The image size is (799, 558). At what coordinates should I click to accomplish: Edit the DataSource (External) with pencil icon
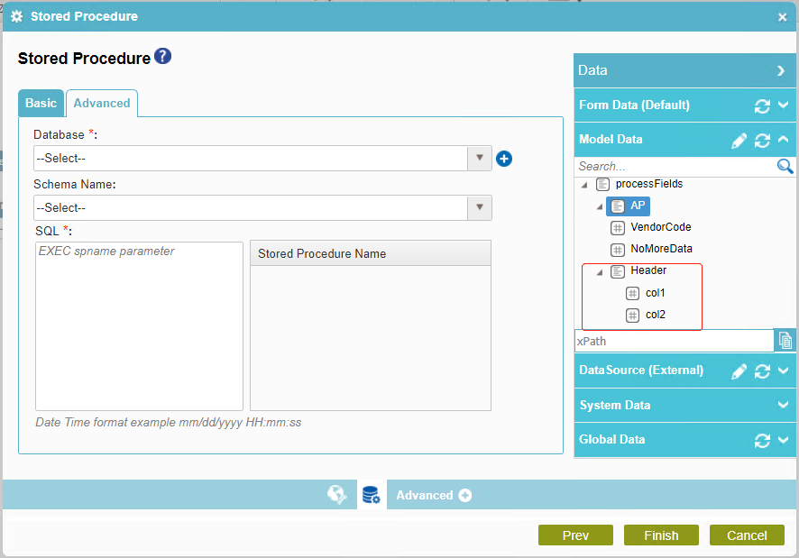(739, 370)
